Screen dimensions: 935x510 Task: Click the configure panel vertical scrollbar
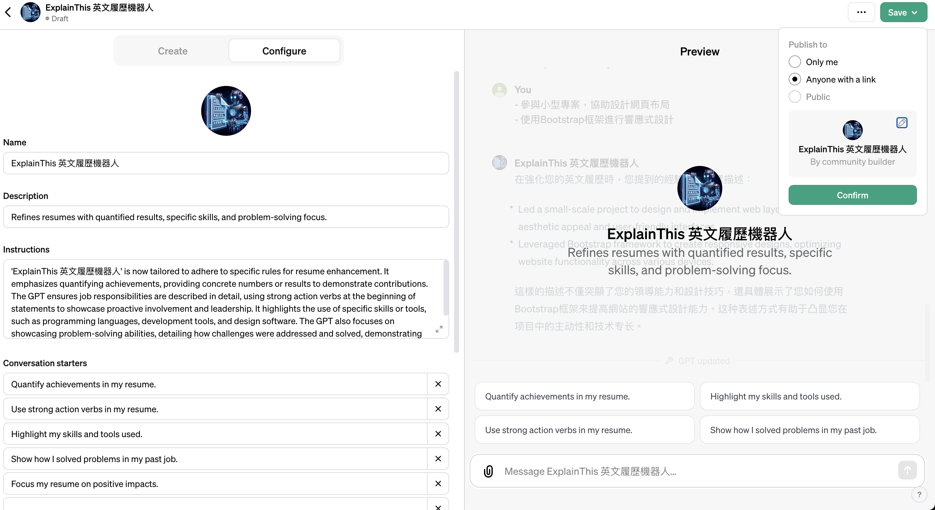point(456,212)
